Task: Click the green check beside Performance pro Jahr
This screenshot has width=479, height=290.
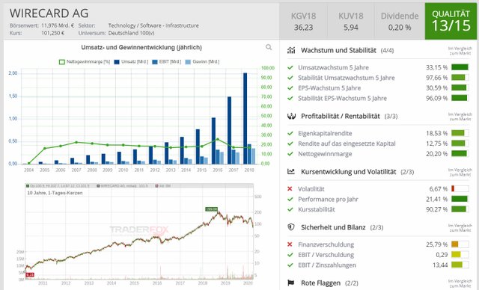Action: tap(290, 199)
